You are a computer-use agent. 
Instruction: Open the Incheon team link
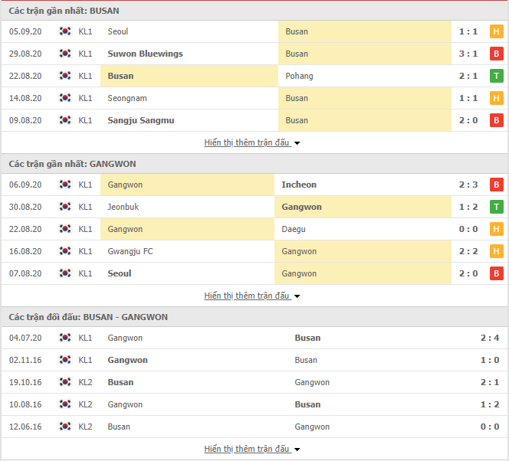[299, 185]
